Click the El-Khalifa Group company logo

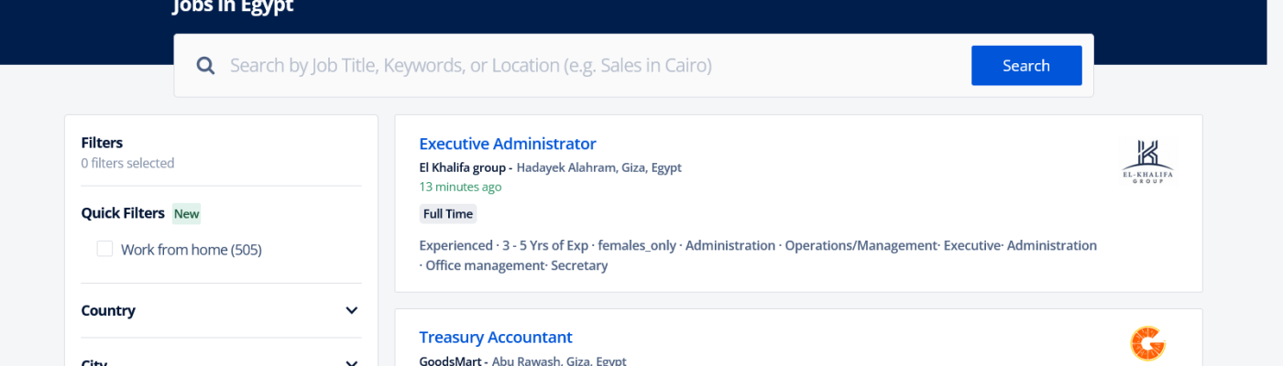tap(1147, 162)
